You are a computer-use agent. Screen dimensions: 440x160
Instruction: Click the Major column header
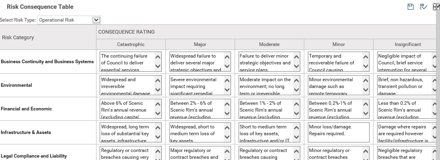coord(200,44)
